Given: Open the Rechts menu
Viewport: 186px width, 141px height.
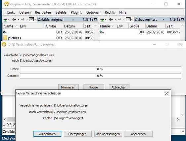Looking at the screenshot, I should 110,12.
